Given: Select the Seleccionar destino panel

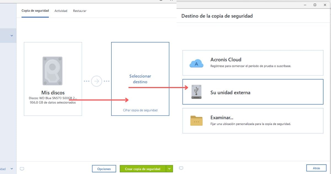Looking at the screenshot, I should [x=140, y=79].
